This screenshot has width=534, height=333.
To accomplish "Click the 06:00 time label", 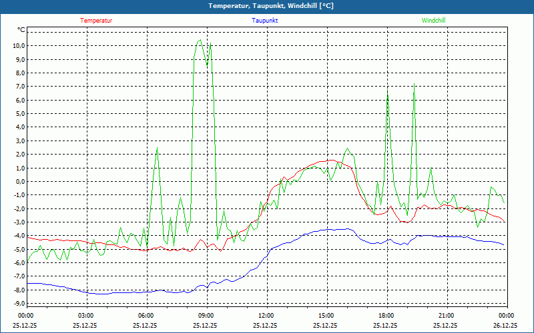I will [146, 316].
